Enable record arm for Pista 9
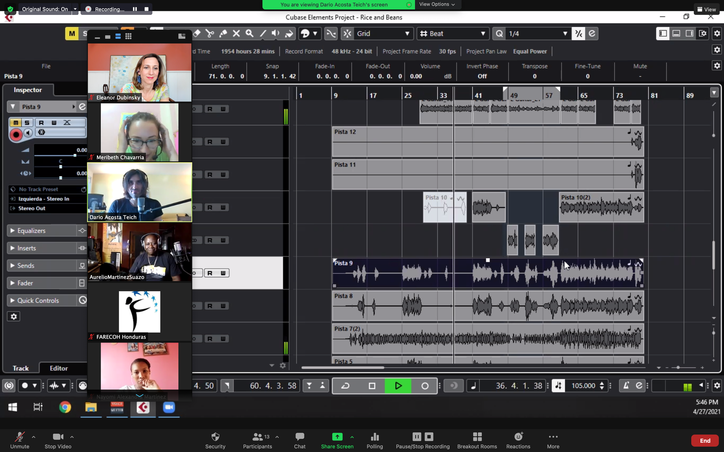 16,134
